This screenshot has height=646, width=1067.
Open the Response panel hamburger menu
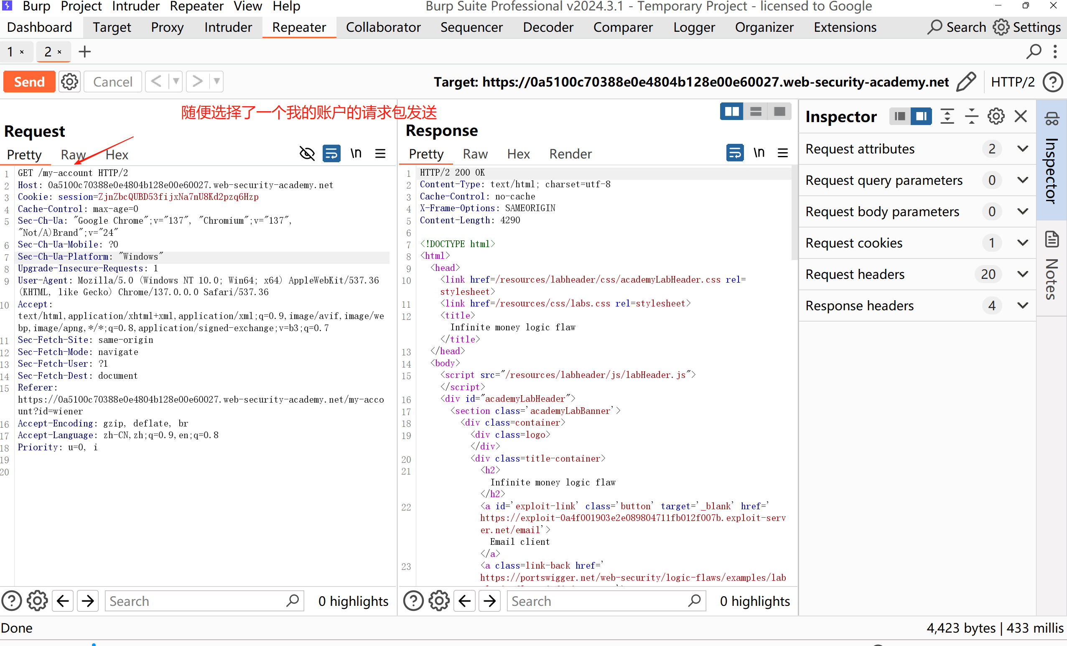click(782, 153)
